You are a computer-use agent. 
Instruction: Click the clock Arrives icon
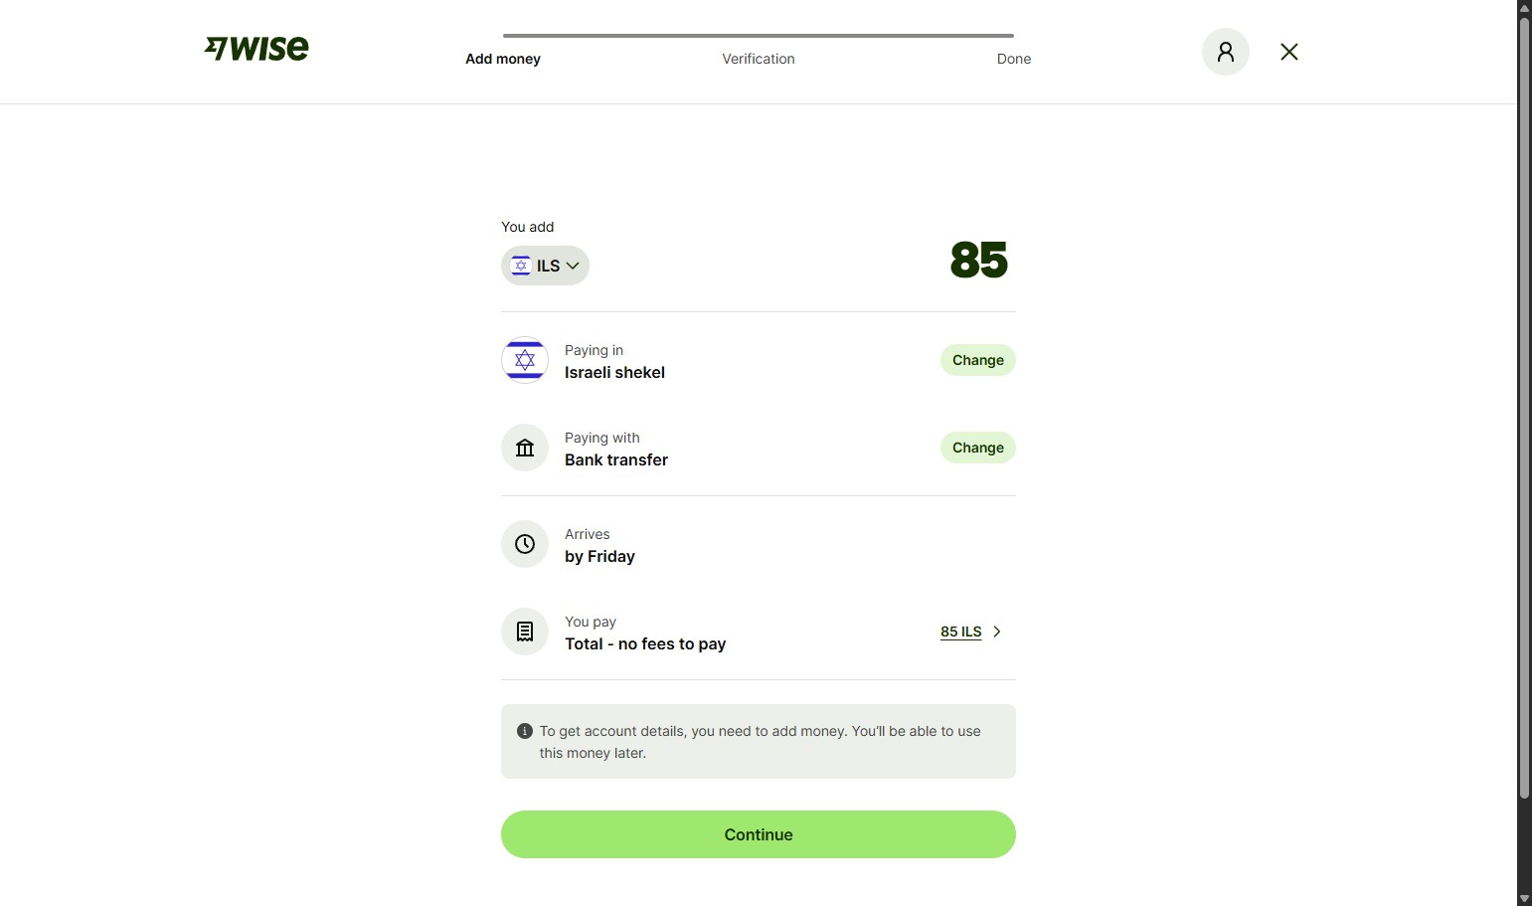pyautogui.click(x=525, y=544)
